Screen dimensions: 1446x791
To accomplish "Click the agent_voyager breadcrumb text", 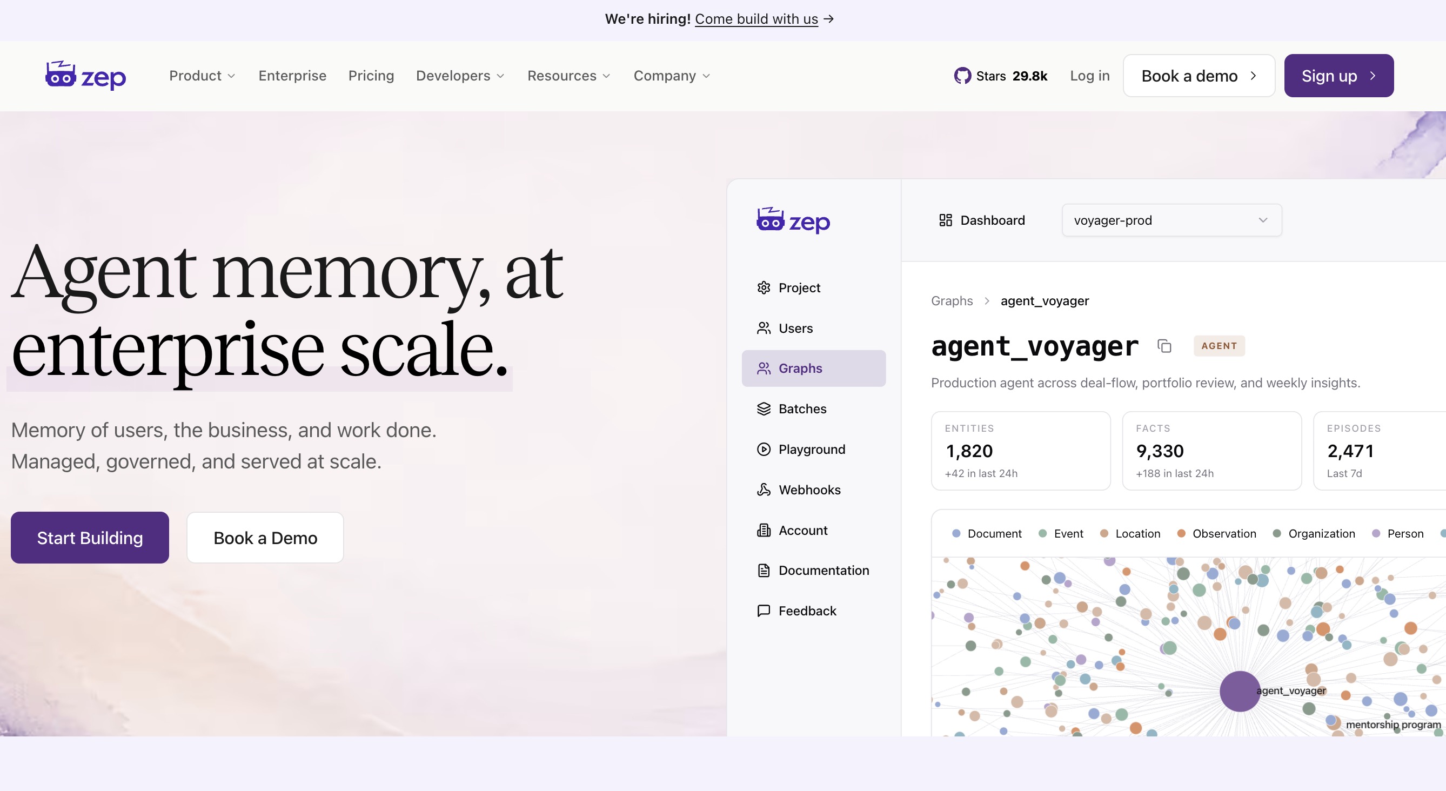I will [1045, 301].
